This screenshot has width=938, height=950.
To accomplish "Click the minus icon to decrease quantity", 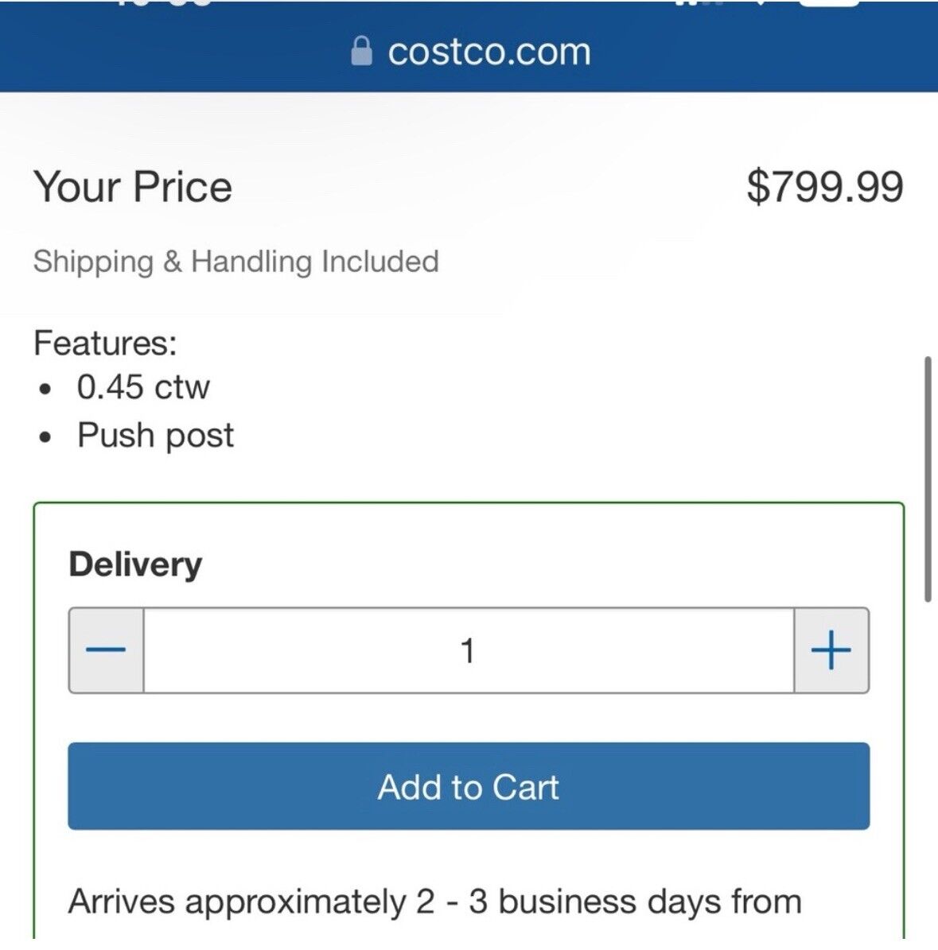I will (106, 650).
